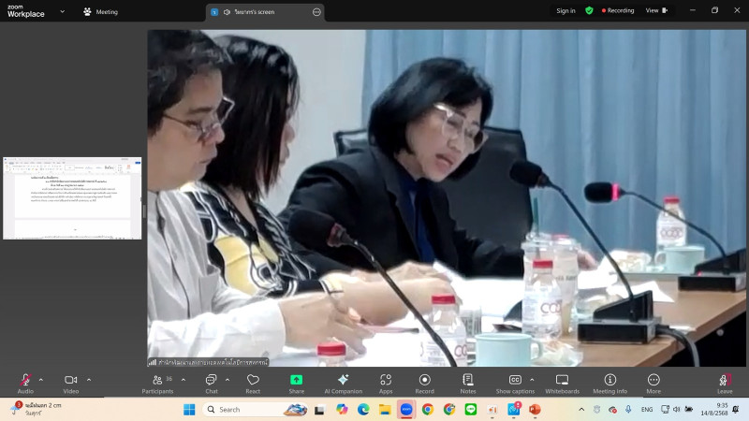This screenshot has width=749, height=421.
Task: Open AI Companion
Action: [343, 382]
